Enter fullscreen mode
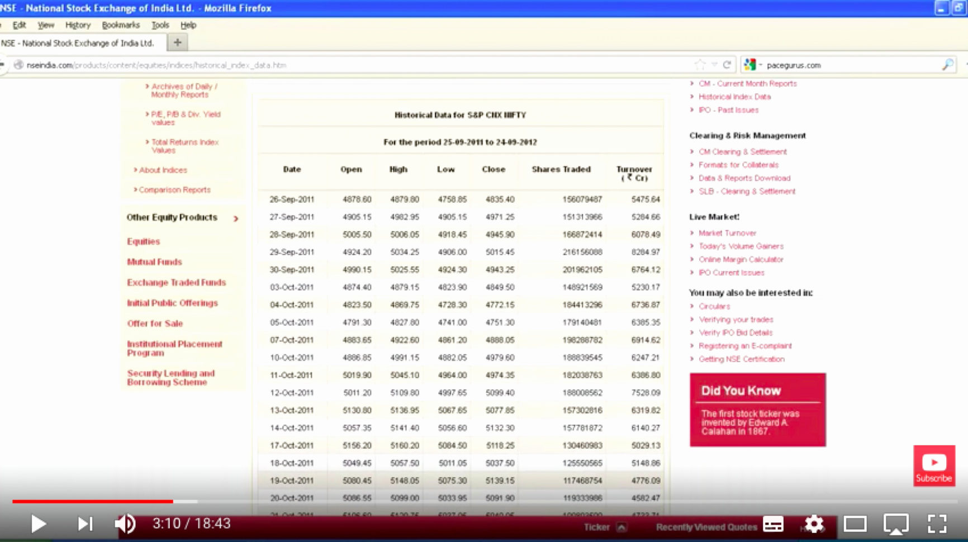The image size is (968, 542). click(x=937, y=524)
